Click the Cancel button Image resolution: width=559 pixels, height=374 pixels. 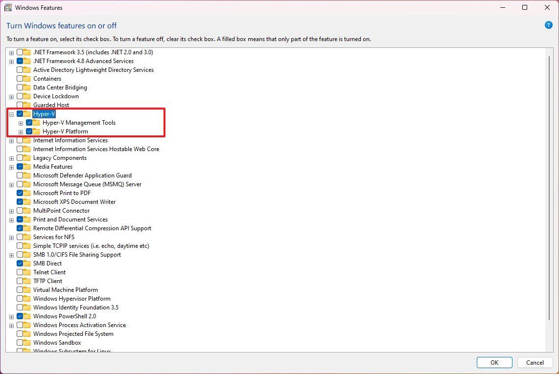point(535,363)
